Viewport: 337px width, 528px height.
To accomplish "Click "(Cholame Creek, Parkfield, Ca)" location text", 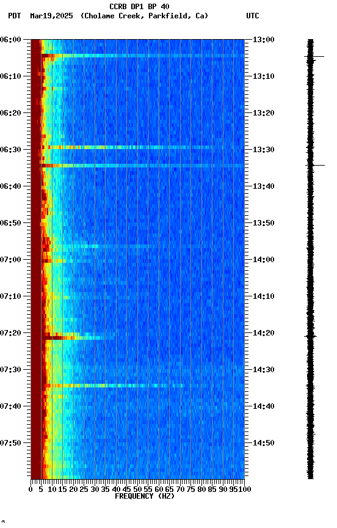I will click(144, 16).
